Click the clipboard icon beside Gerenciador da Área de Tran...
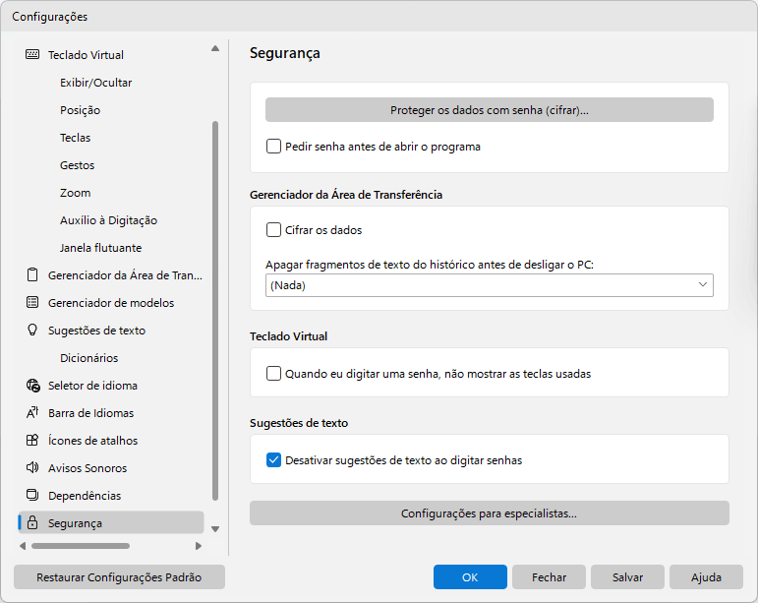Image resolution: width=758 pixels, height=603 pixels. (x=32, y=274)
